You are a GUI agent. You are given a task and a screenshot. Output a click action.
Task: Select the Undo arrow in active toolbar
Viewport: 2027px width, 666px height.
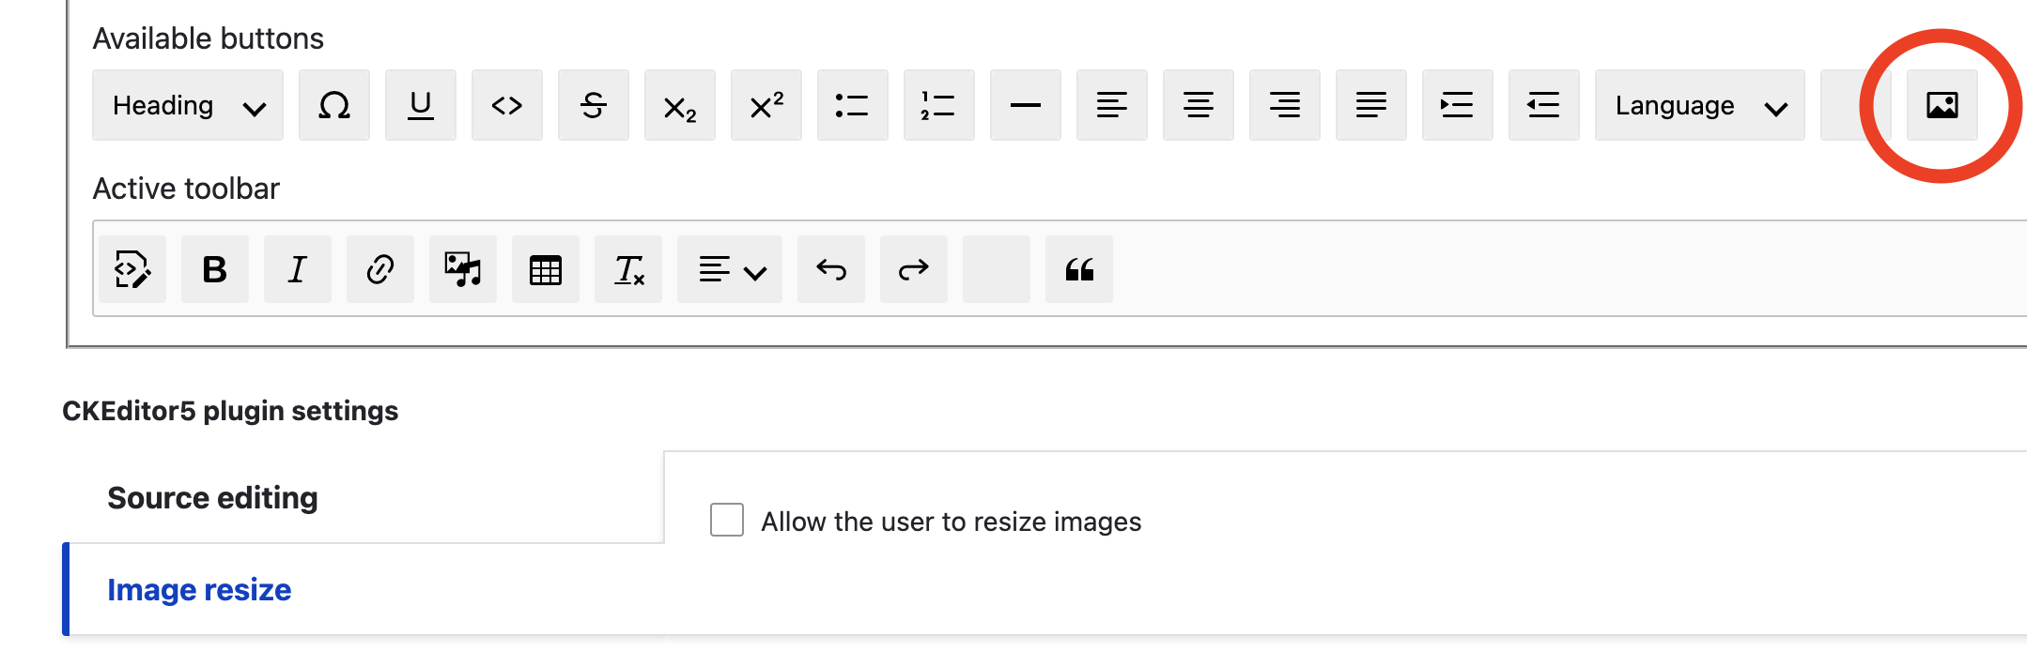[830, 269]
